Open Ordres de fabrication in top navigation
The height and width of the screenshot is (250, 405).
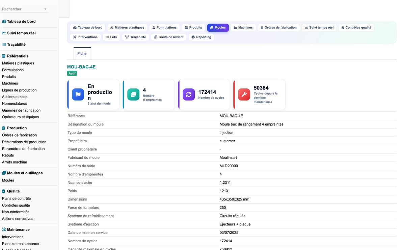(x=278, y=28)
